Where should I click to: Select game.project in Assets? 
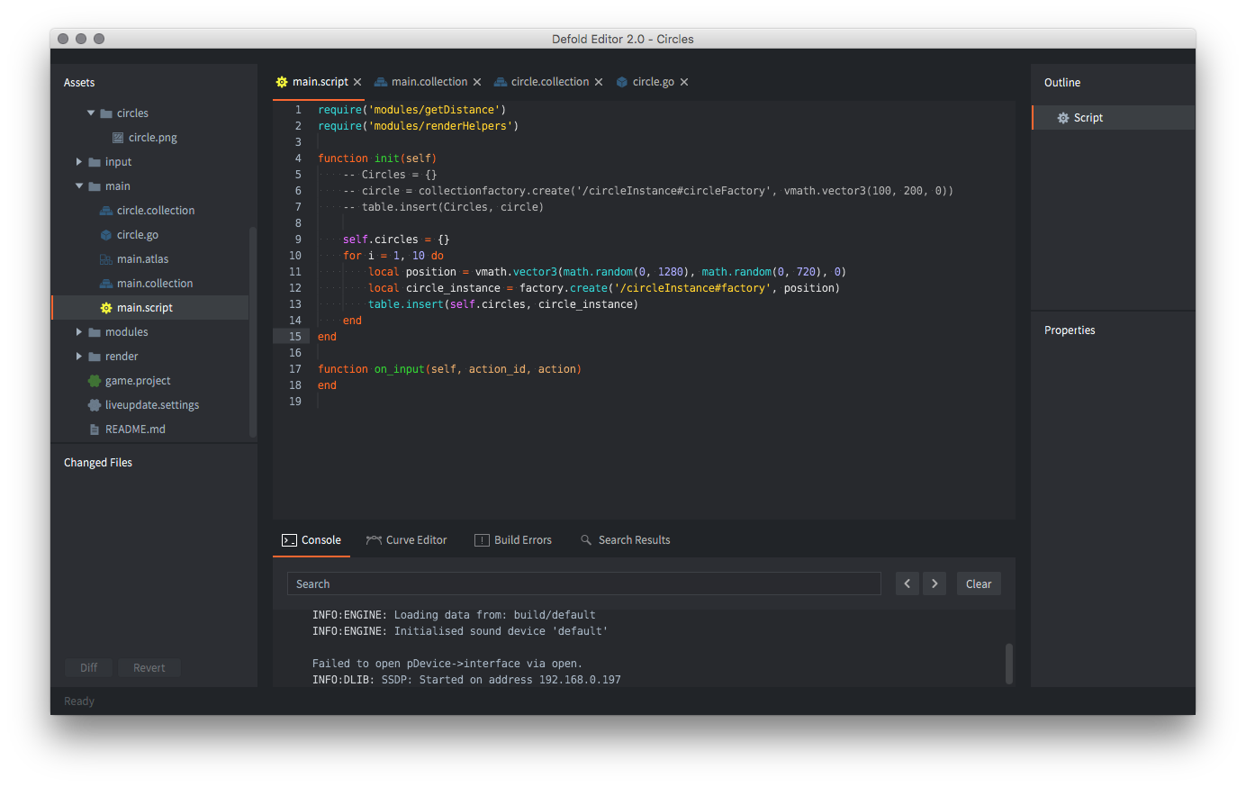coord(138,381)
